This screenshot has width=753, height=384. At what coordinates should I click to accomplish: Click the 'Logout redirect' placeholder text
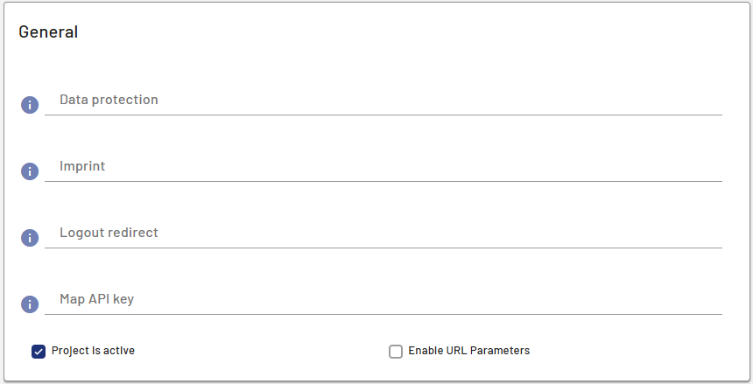(109, 233)
